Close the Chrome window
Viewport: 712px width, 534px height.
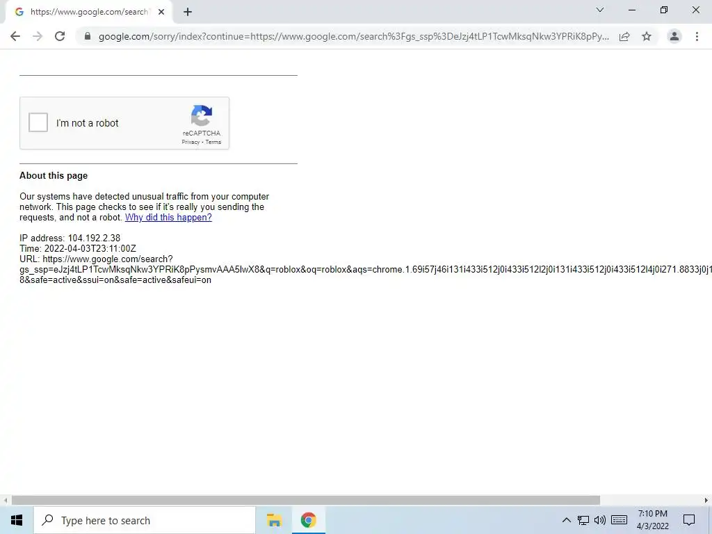pyautogui.click(x=695, y=10)
